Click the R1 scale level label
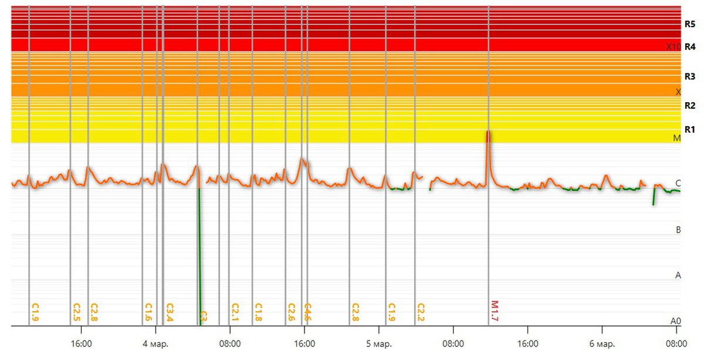This screenshot has height=350, width=704. 690,129
